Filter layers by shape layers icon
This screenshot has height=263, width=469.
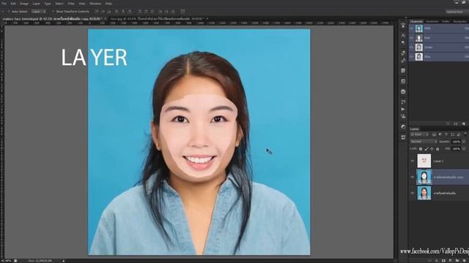(x=452, y=134)
